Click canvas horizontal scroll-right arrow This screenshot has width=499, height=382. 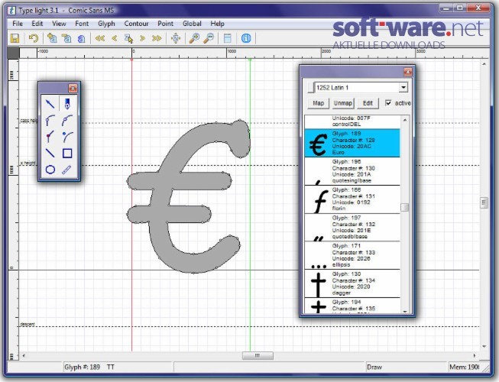click(x=475, y=355)
